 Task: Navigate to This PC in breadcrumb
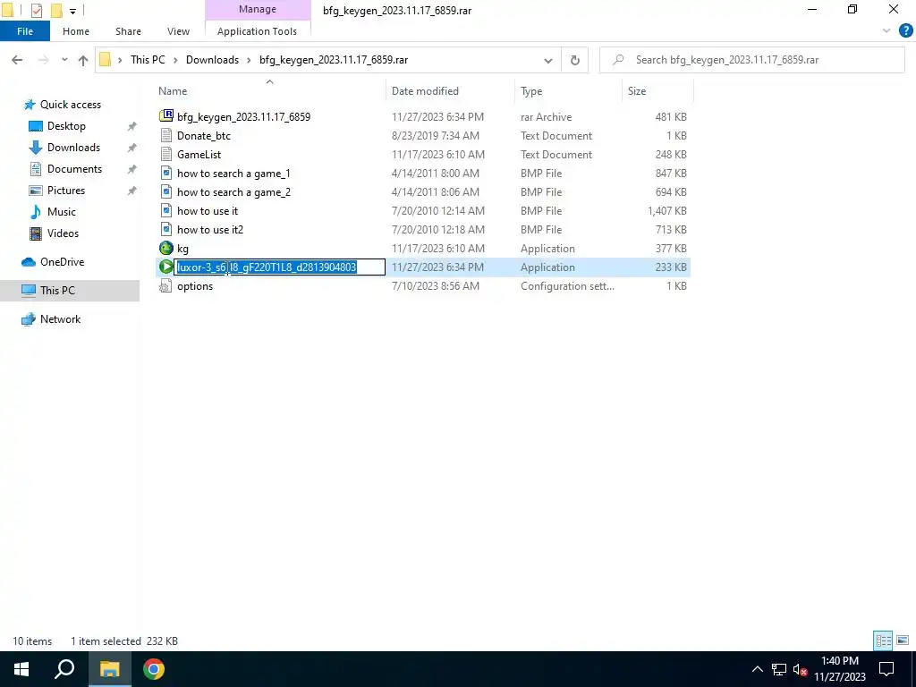pyautogui.click(x=148, y=60)
